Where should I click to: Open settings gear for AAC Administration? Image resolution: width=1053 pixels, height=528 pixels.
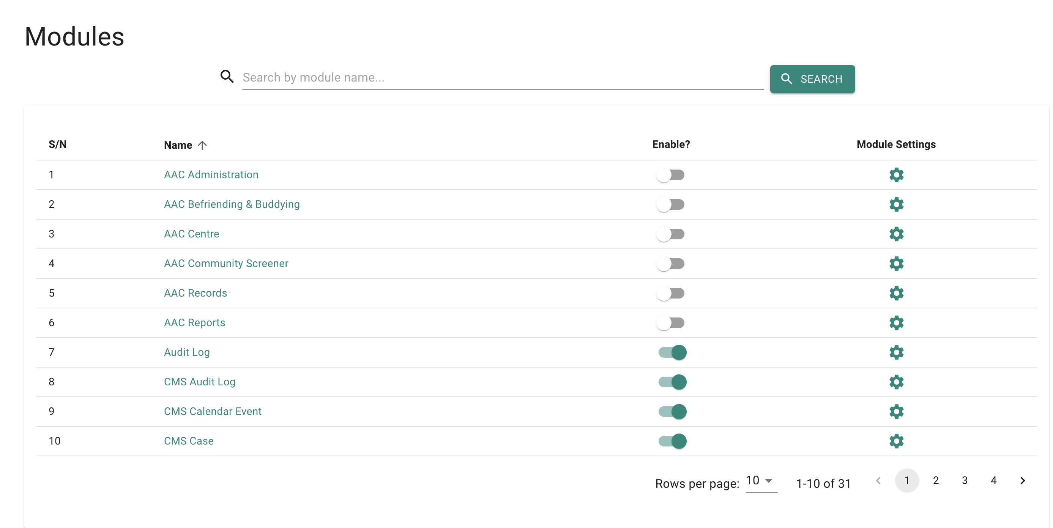click(x=896, y=175)
